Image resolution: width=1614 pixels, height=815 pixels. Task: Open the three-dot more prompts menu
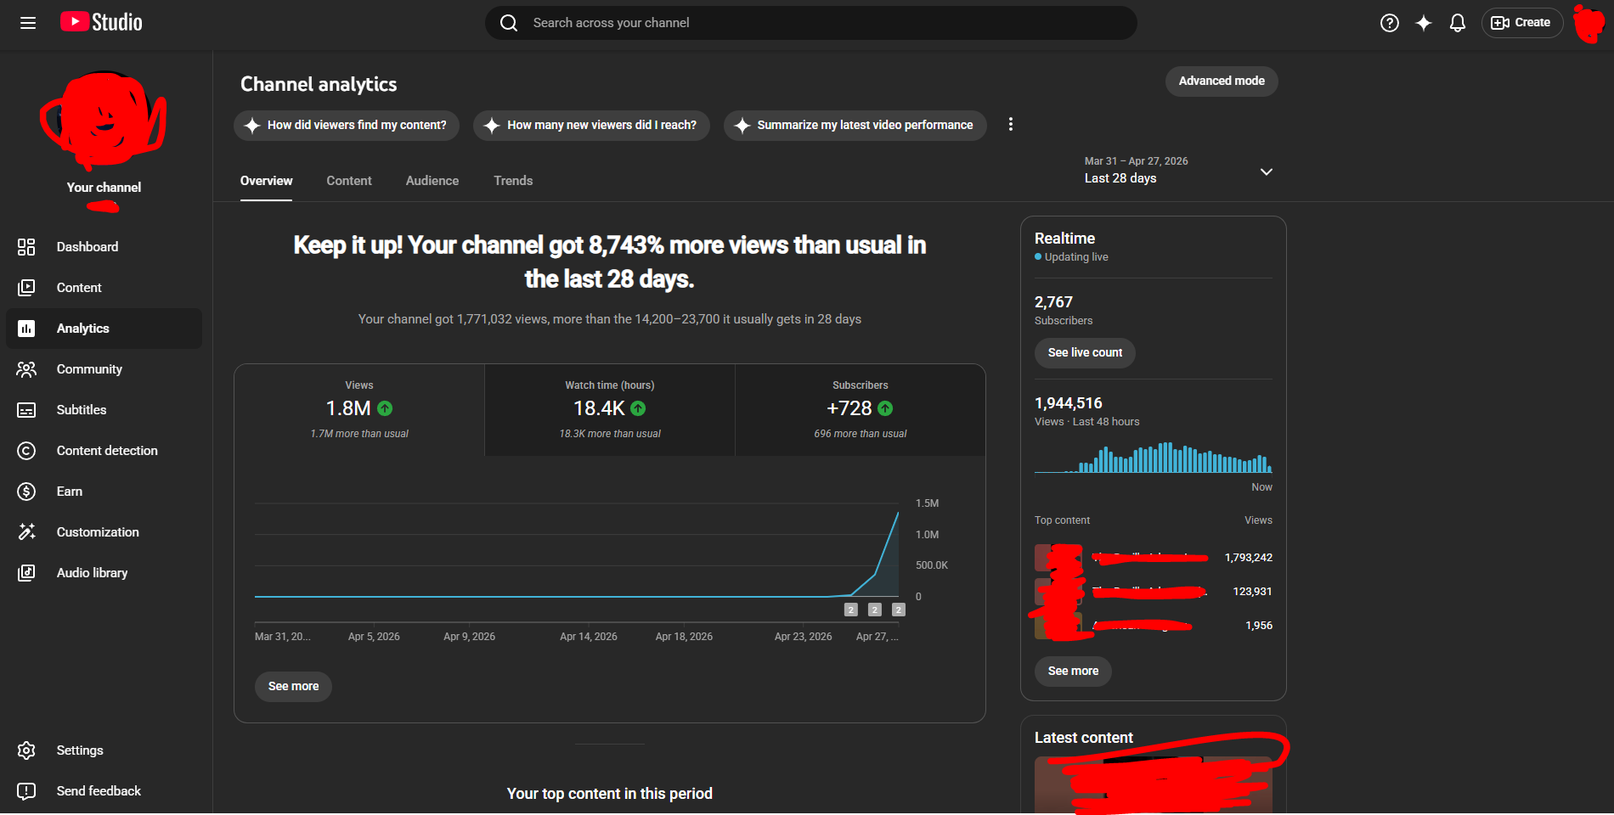pos(1011,125)
